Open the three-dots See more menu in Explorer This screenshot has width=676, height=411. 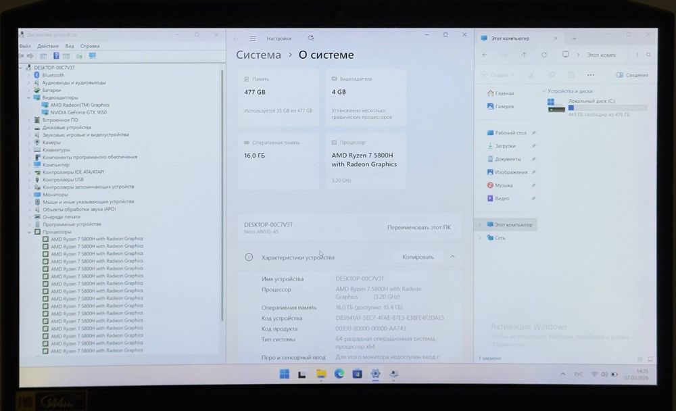point(591,75)
